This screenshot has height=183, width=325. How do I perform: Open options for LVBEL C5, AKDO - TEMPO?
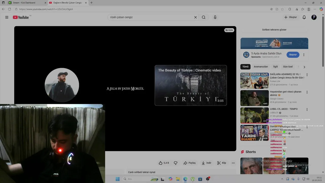(307, 110)
